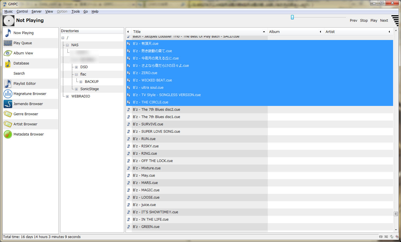401x242 pixels.
Task: Click the Directories panel header
Action: (x=92, y=31)
